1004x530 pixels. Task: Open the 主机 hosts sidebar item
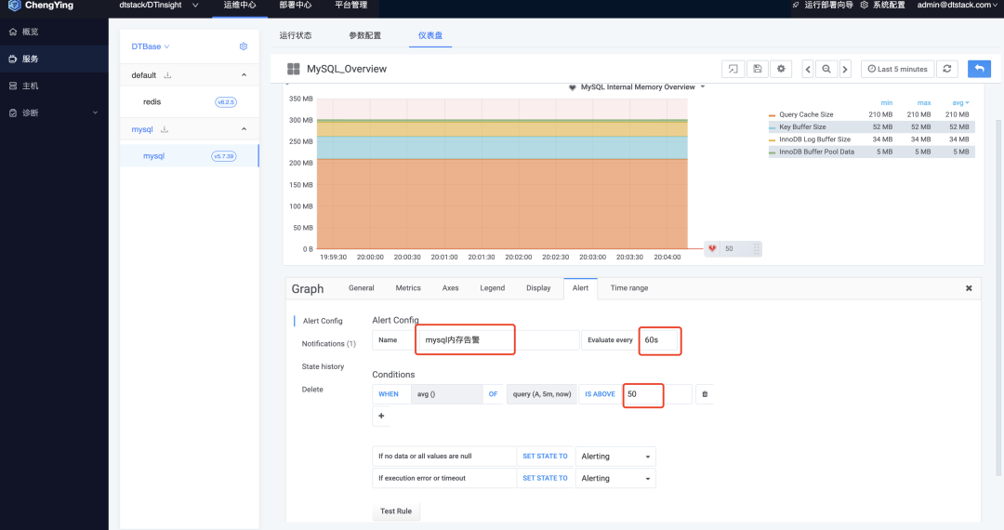[x=54, y=86]
